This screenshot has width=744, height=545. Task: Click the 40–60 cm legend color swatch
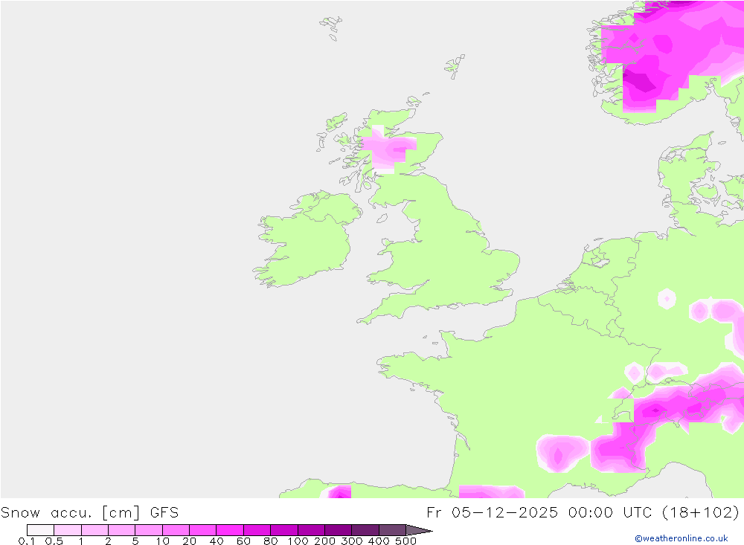(x=230, y=530)
